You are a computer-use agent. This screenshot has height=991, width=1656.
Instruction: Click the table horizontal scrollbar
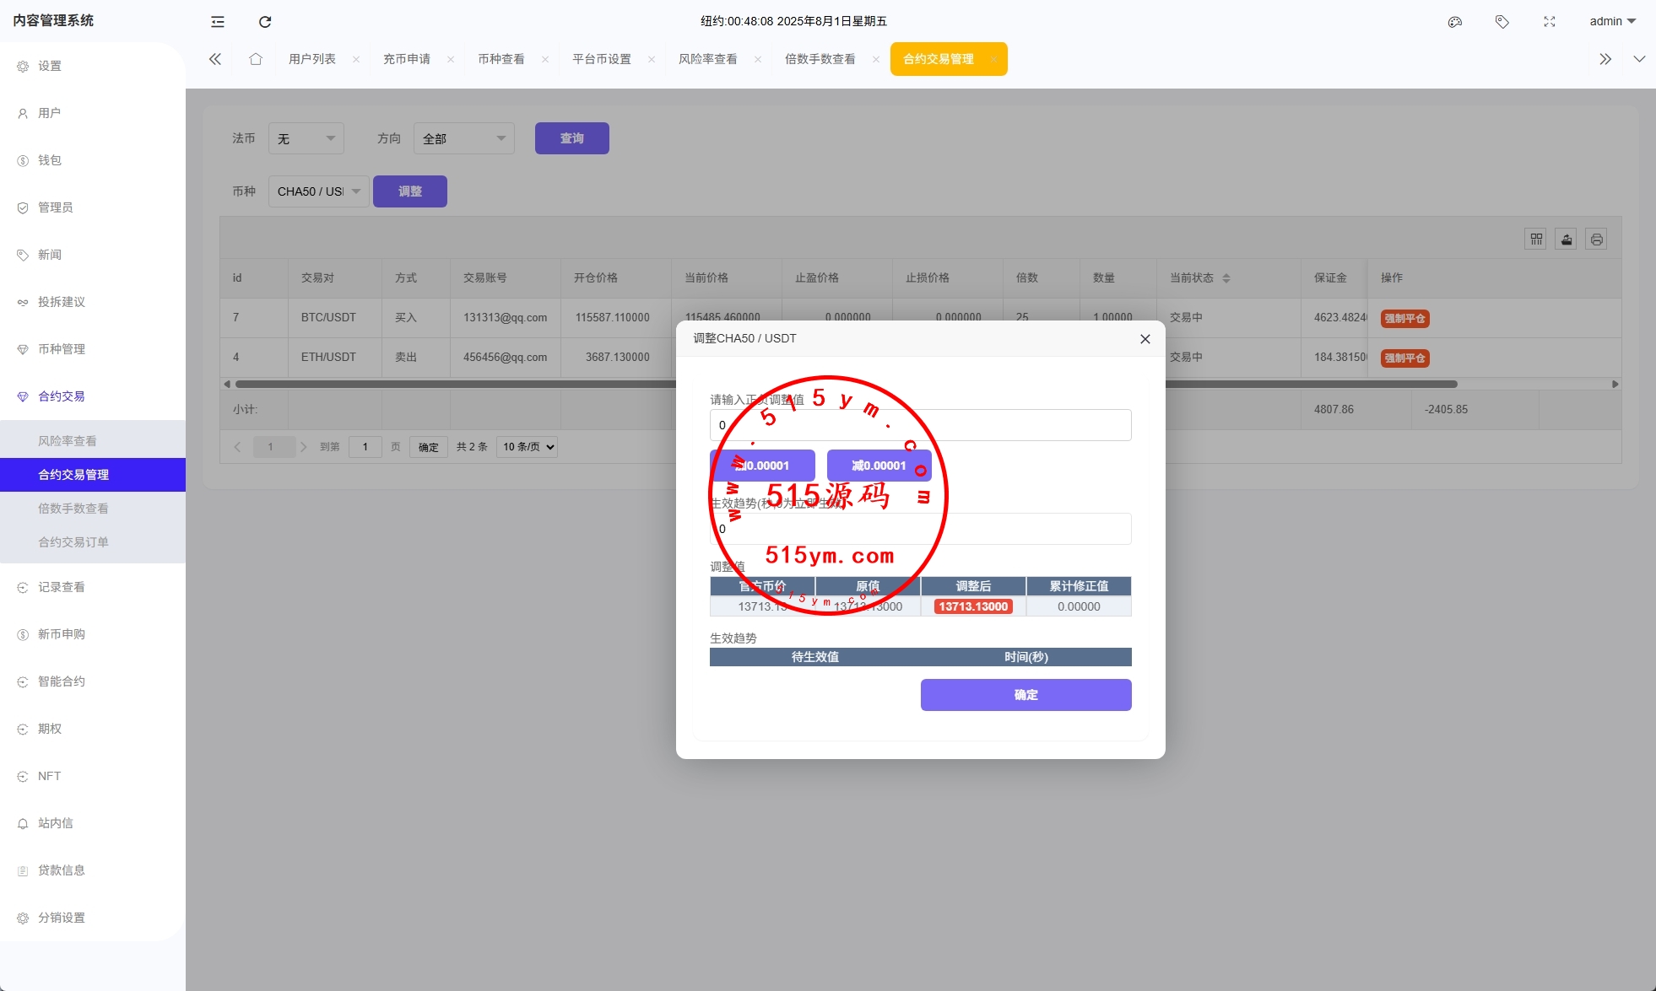tap(456, 384)
